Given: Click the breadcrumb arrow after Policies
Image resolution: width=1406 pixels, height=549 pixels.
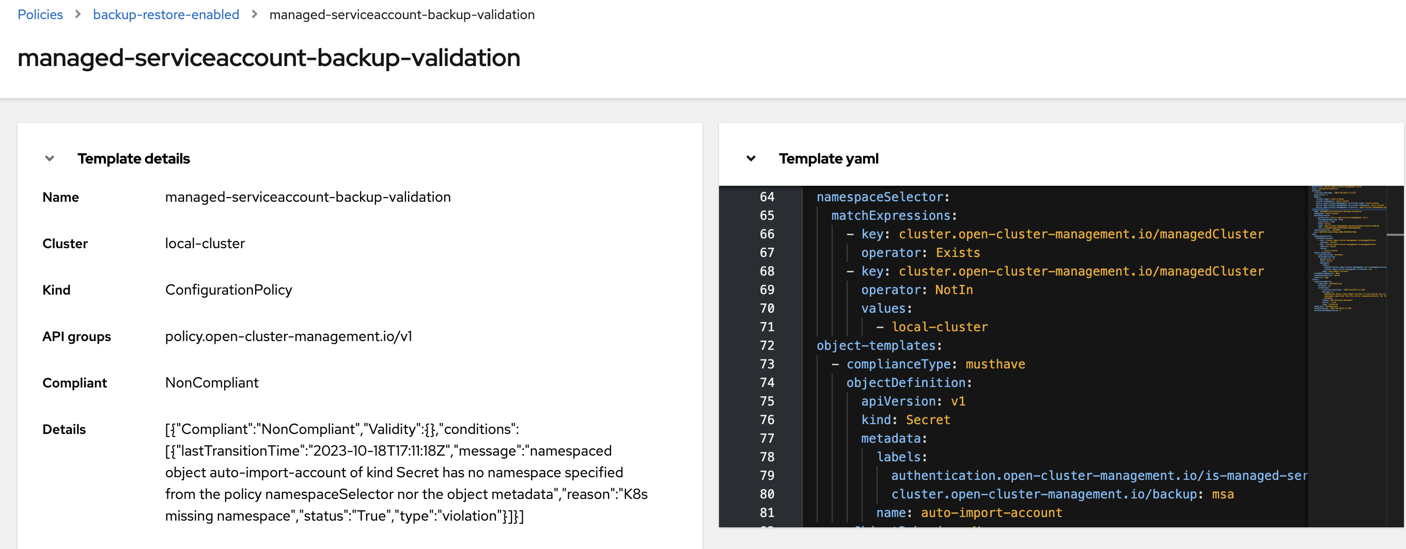Looking at the screenshot, I should (78, 15).
